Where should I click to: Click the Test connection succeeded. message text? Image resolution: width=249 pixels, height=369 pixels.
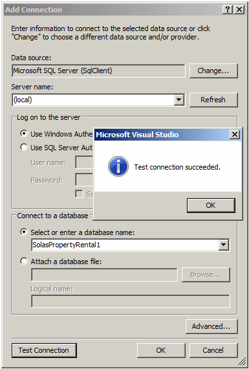pos(177,167)
